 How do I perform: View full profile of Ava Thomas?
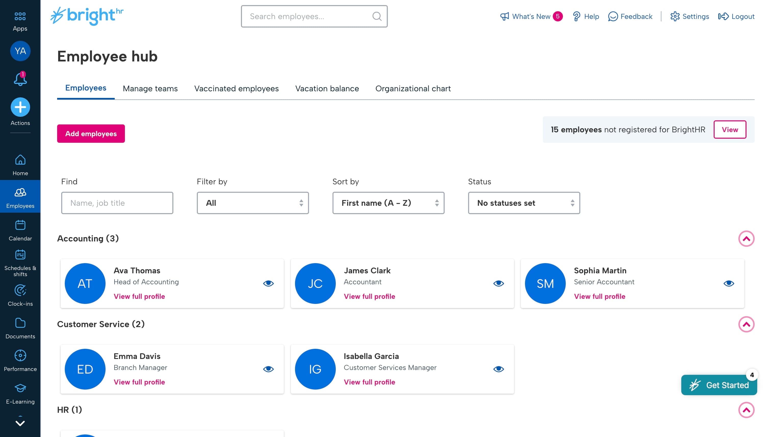(x=139, y=296)
